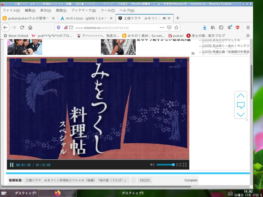This screenshot has height=197, width=263.
Task: Open the 表示 menu
Action: (46, 10)
